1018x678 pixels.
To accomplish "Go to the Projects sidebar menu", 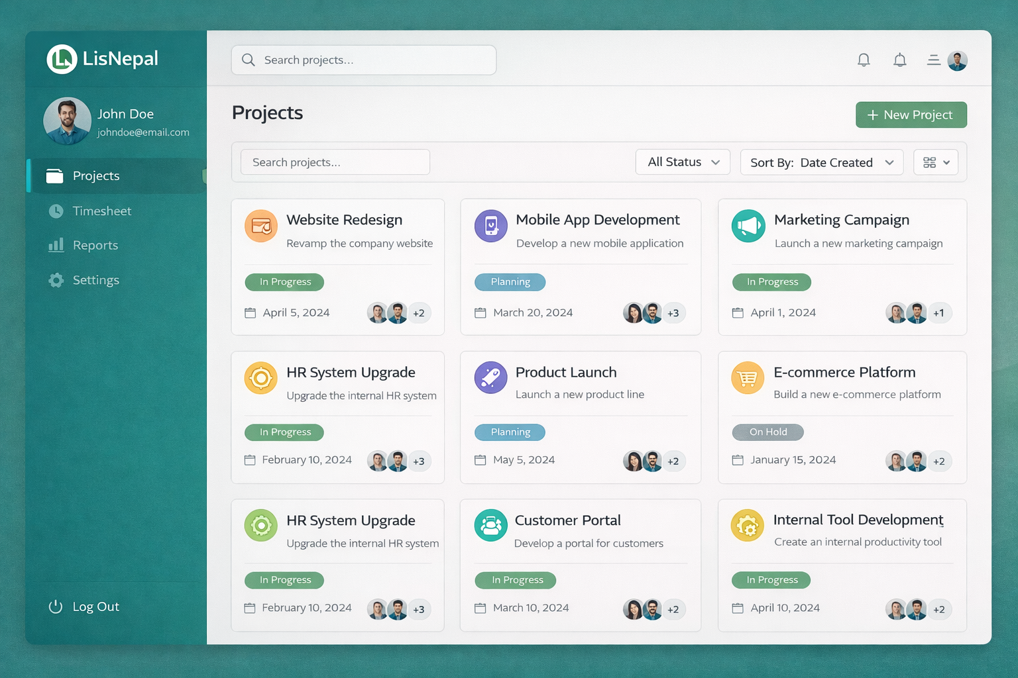I will click(x=117, y=176).
